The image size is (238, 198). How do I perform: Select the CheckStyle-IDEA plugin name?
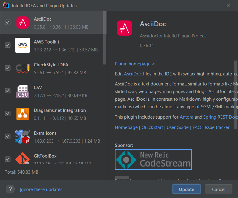pos(51,65)
